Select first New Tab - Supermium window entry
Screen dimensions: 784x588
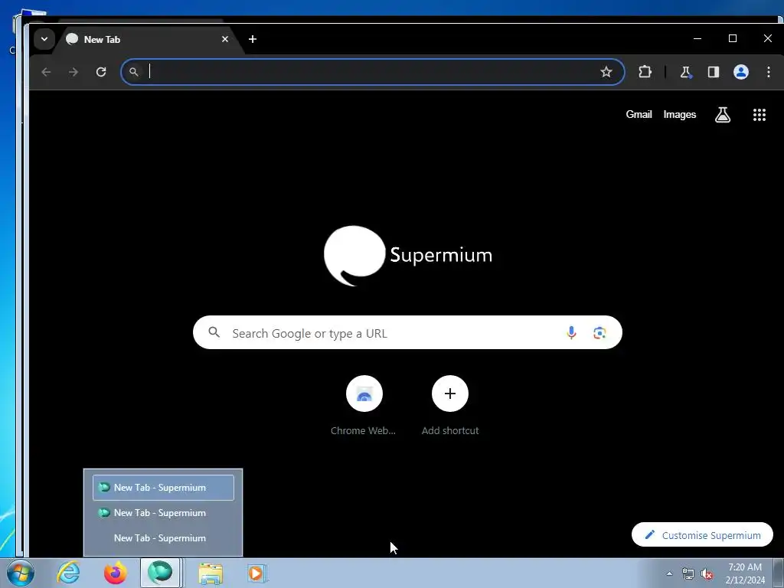point(164,488)
